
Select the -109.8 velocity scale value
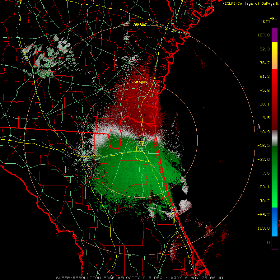click(262, 228)
